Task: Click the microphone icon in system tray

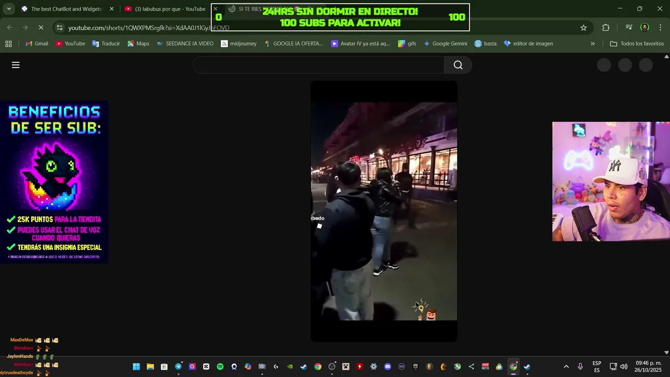Action: coord(580,367)
